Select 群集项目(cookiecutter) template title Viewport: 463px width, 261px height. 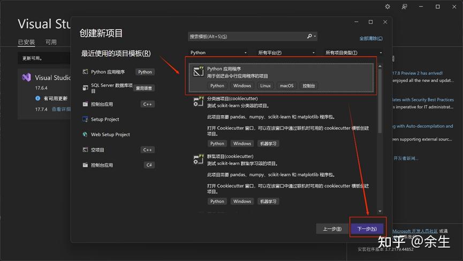[x=230, y=156]
